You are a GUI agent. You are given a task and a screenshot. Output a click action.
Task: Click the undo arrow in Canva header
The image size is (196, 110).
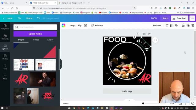pos(39,18)
